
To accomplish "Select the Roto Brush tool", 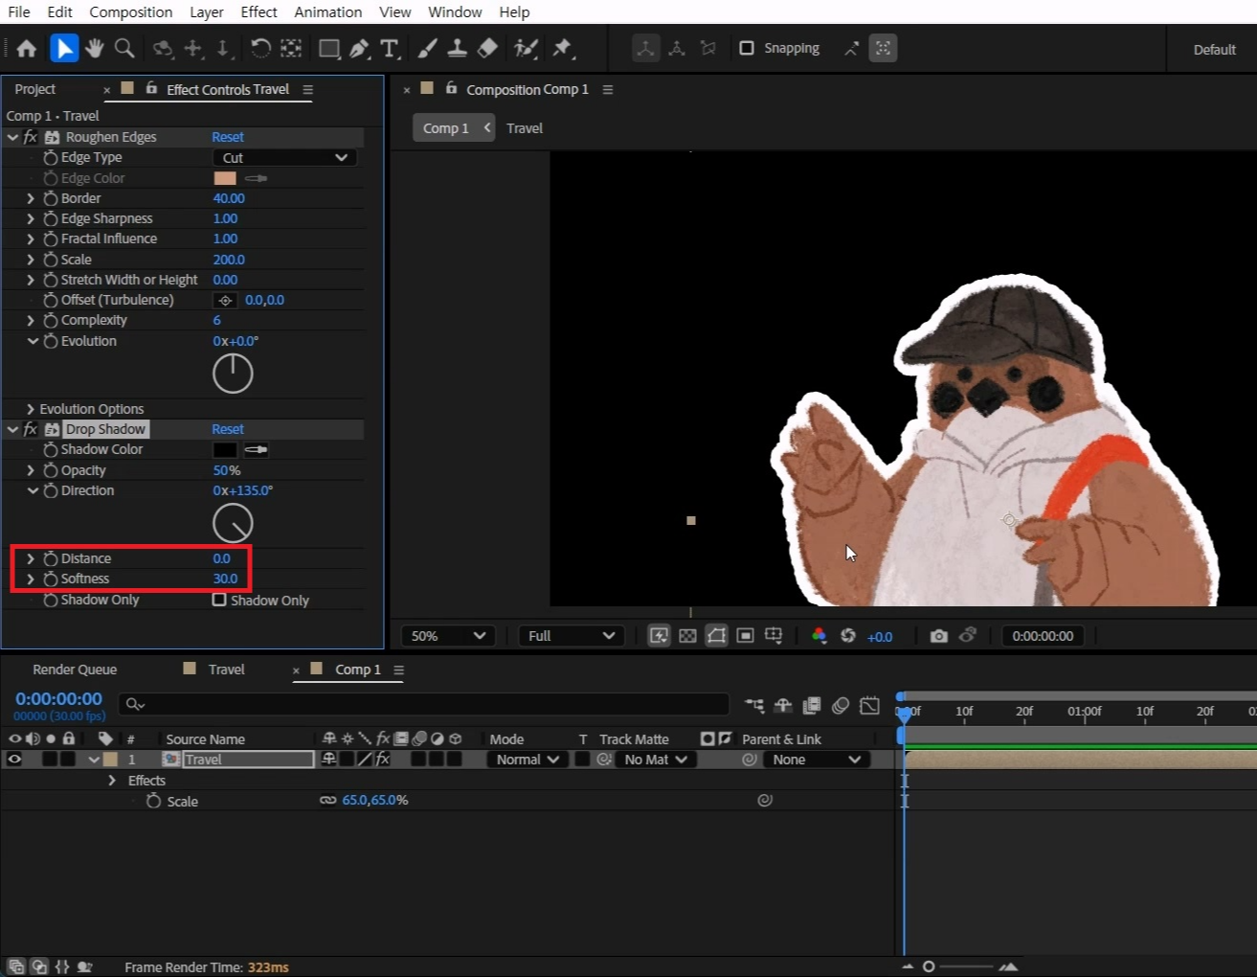I will click(526, 48).
